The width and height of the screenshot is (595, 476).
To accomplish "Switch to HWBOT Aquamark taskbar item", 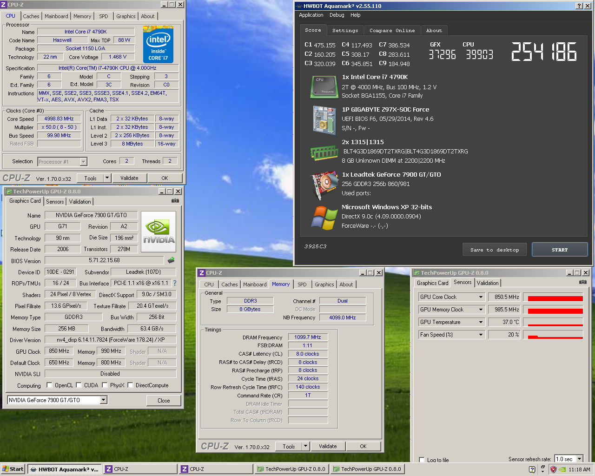I will click(65, 469).
